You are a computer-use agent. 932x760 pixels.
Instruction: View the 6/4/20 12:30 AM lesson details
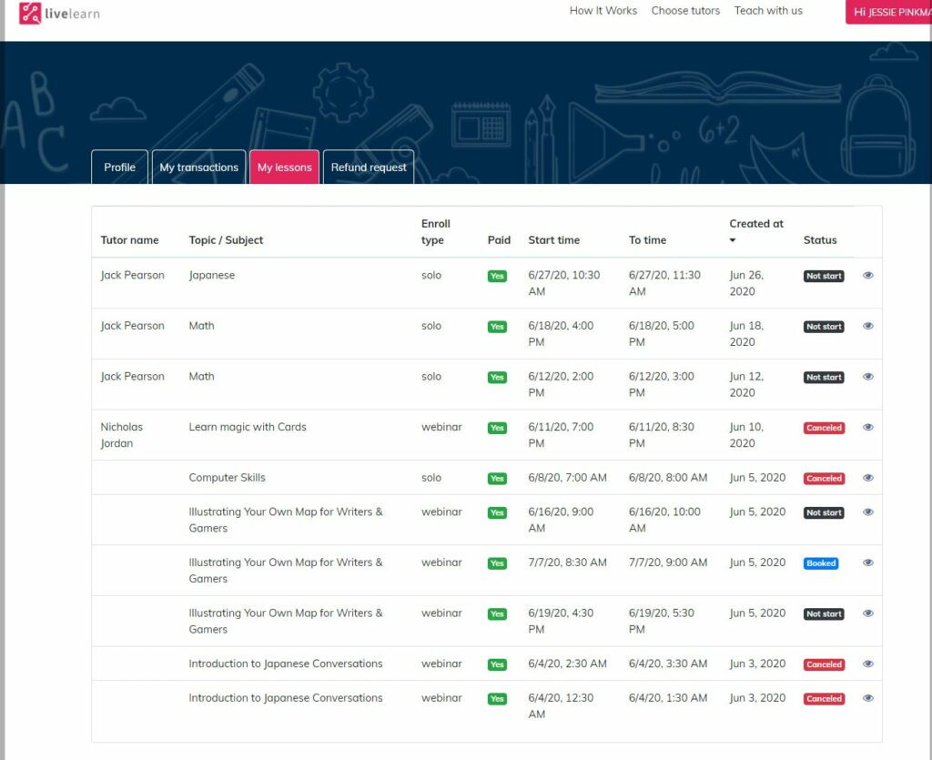point(867,698)
